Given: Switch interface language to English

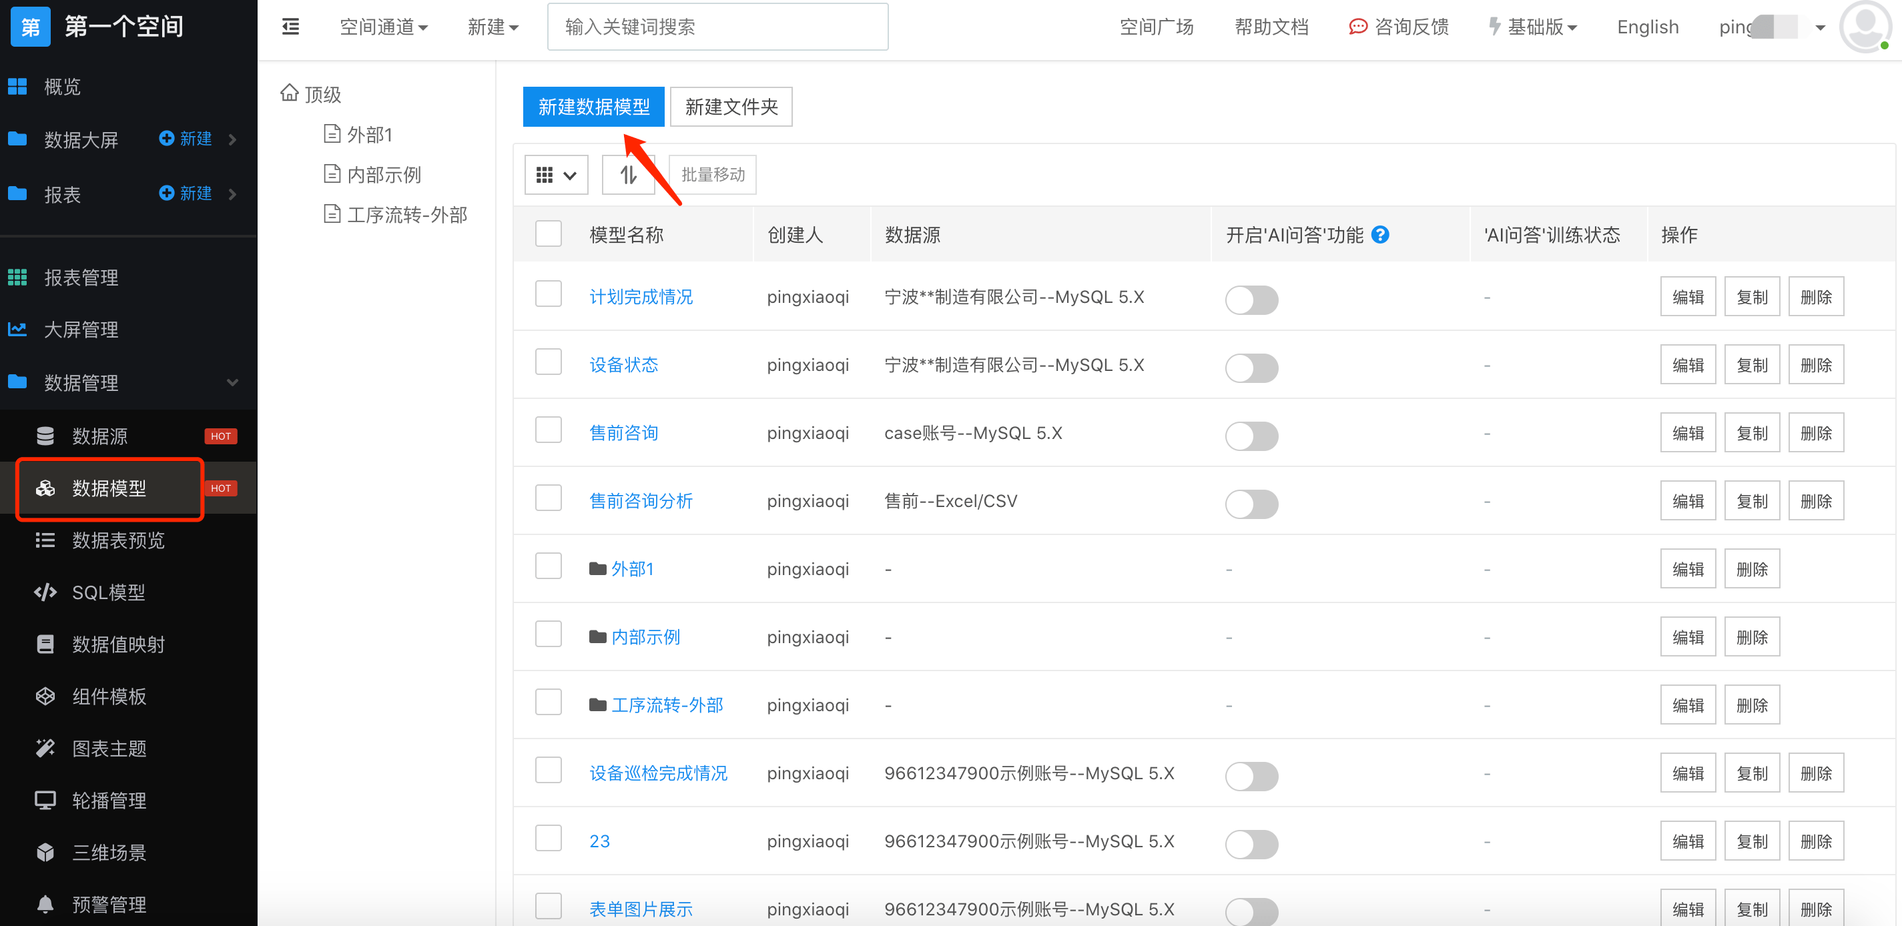Looking at the screenshot, I should [x=1647, y=27].
